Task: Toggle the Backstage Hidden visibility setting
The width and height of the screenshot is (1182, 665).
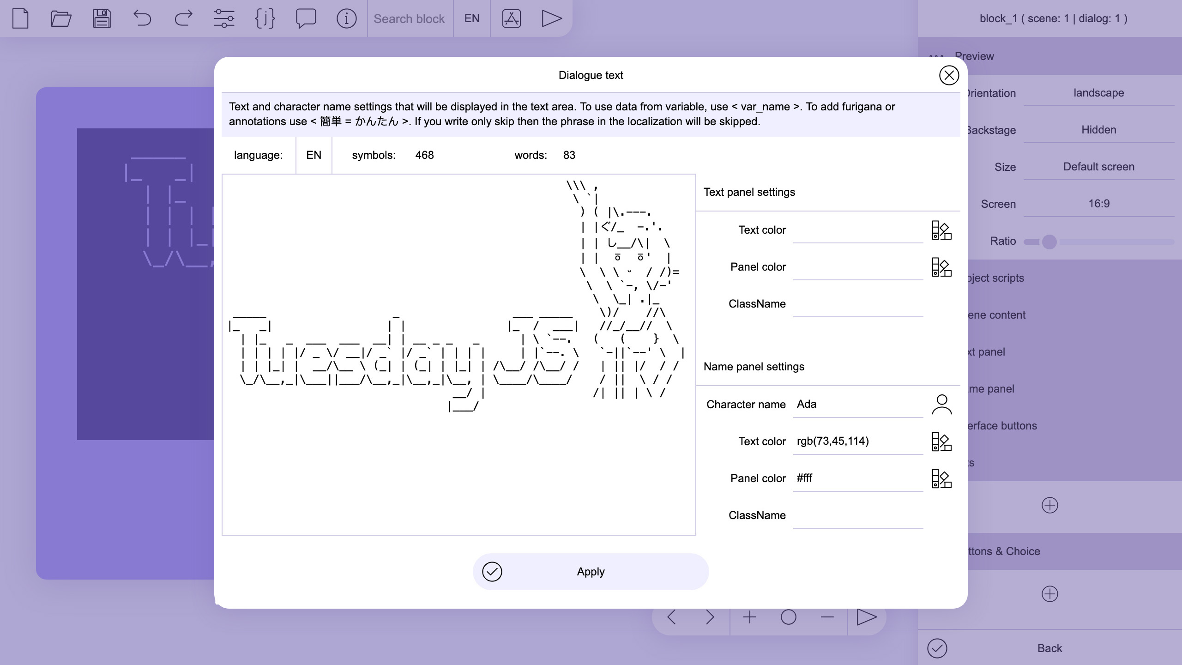Action: (1098, 129)
